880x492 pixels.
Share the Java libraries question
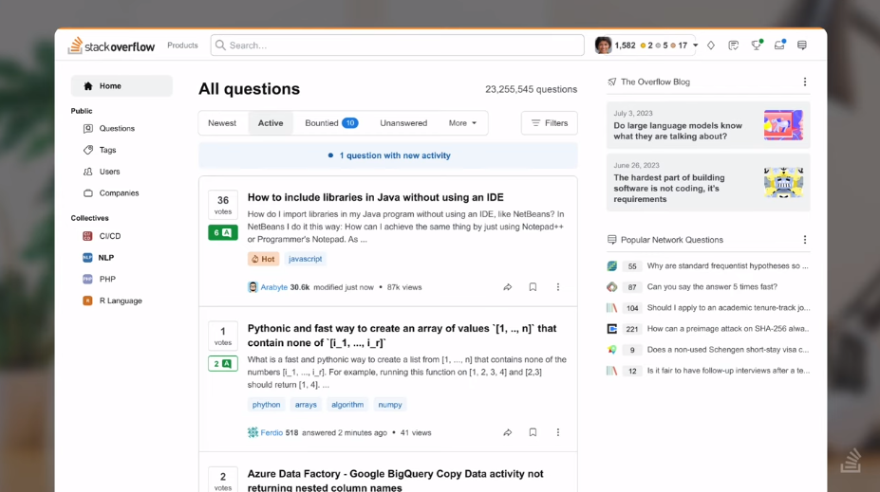(507, 287)
